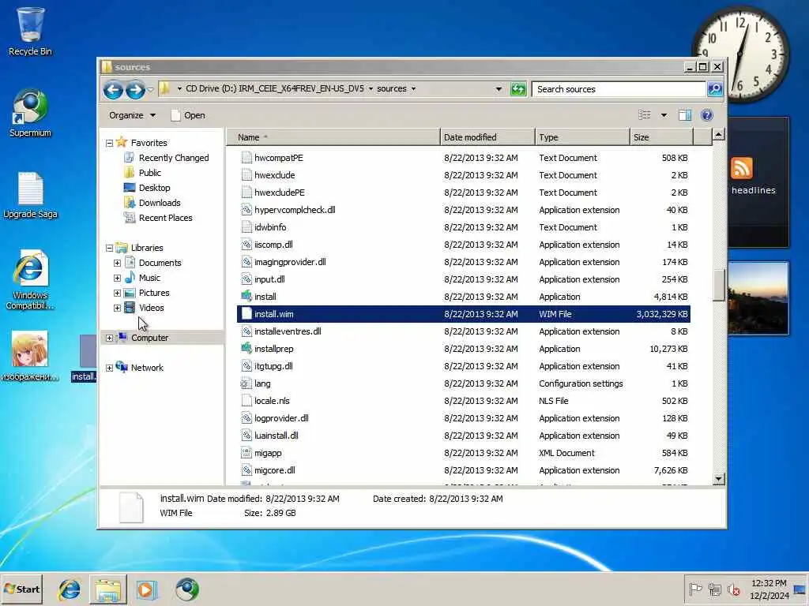Refresh the sources folder view
The width and height of the screenshot is (809, 606).
518,89
